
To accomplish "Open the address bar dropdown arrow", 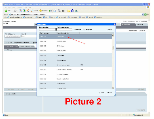I will [x=143, y=14].
